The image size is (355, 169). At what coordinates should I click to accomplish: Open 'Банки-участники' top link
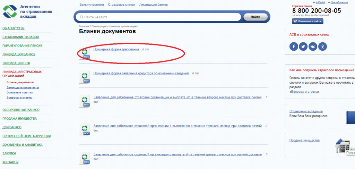[x=92, y=5]
